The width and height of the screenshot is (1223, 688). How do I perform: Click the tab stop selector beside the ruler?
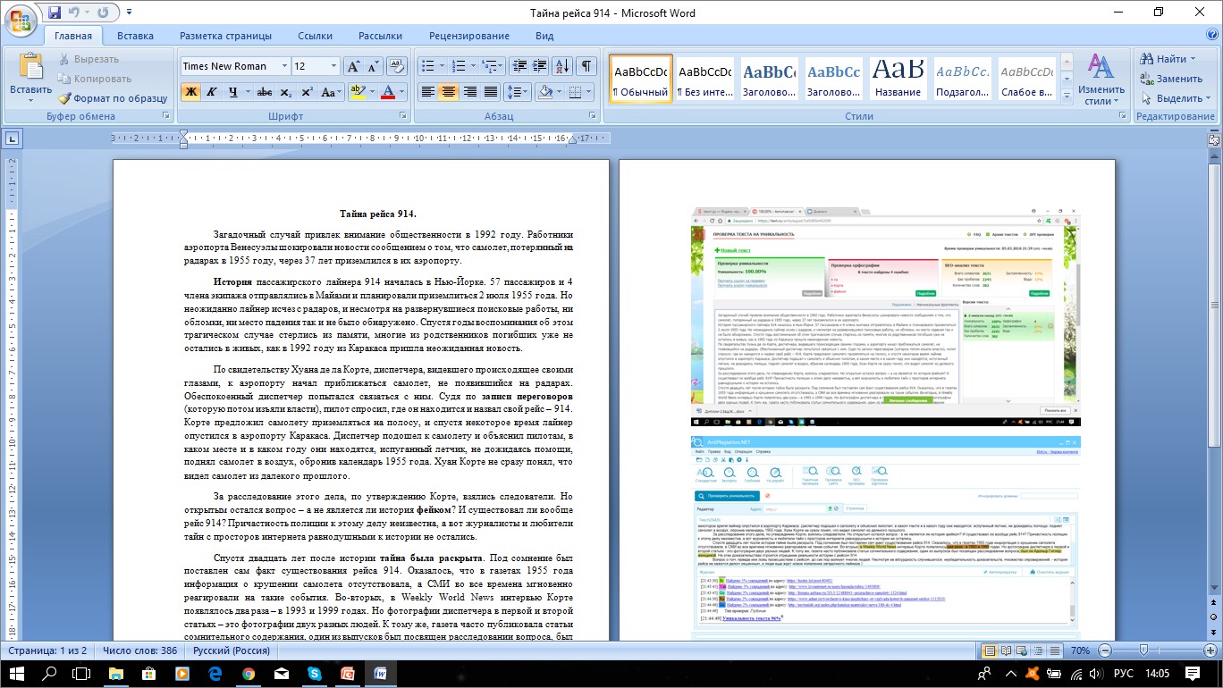(13, 138)
